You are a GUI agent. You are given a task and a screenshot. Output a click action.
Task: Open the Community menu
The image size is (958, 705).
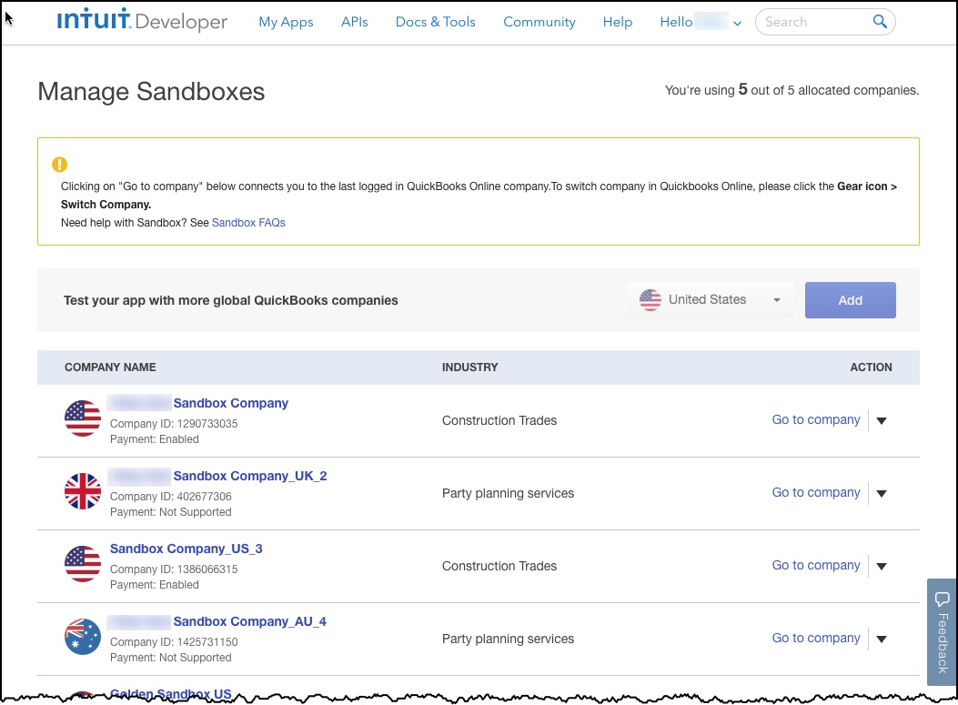(539, 22)
